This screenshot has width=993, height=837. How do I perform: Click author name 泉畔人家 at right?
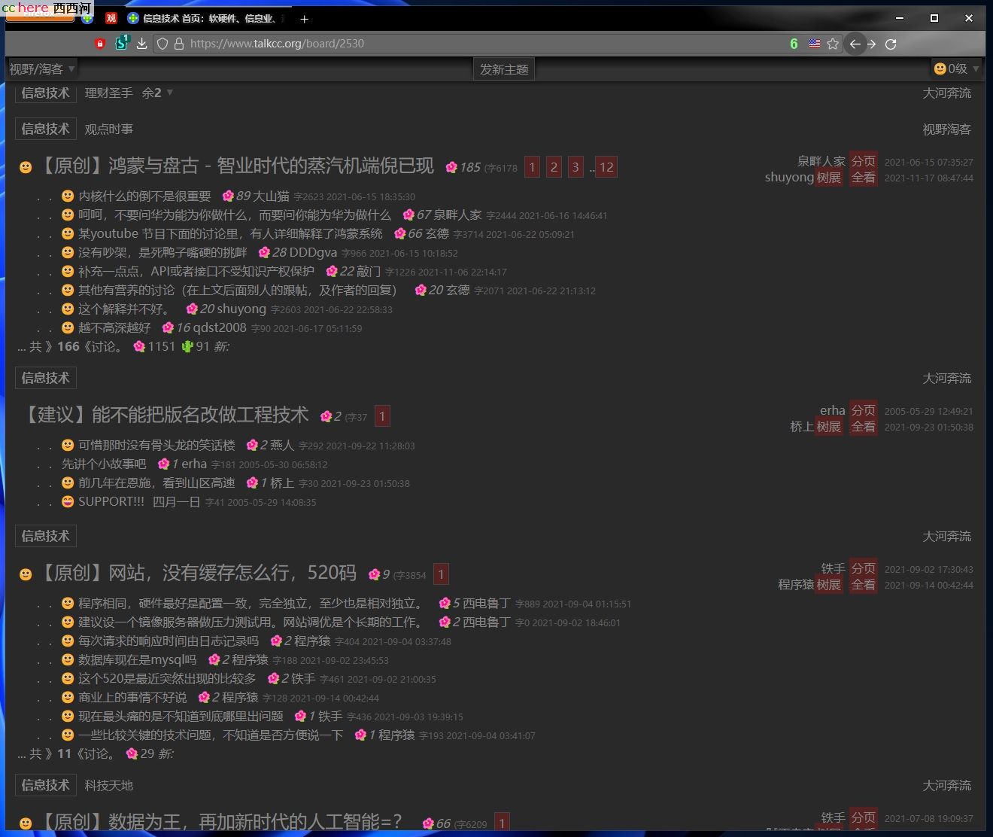[x=821, y=161]
